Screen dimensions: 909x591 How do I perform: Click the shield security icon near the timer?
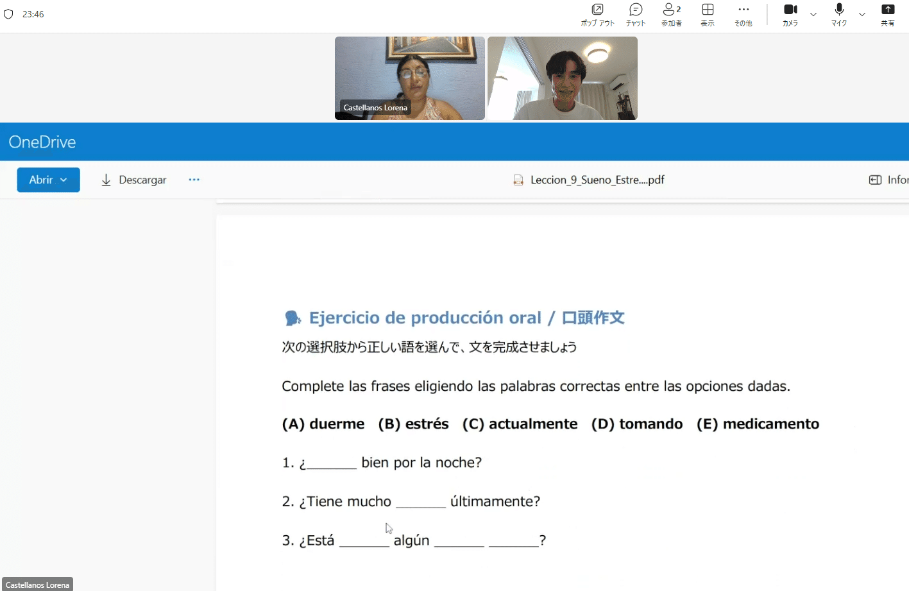point(8,14)
